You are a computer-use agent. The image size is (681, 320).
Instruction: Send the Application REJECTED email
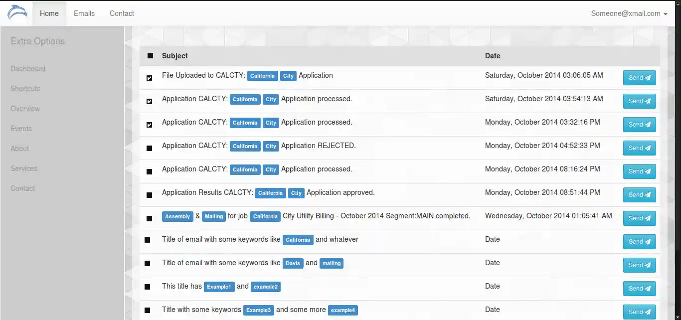click(x=639, y=148)
